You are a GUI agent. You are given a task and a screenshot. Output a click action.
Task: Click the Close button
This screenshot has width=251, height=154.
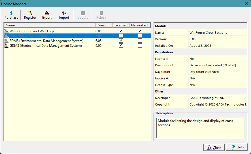pos(214,147)
